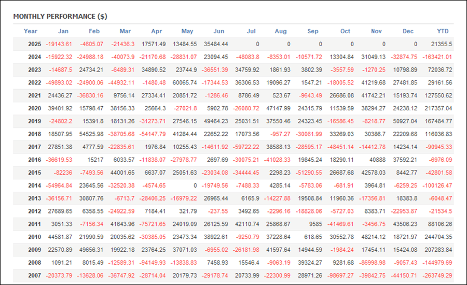Click the 2018 February value 54525.98
This screenshot has width=467, height=285.
point(91,134)
